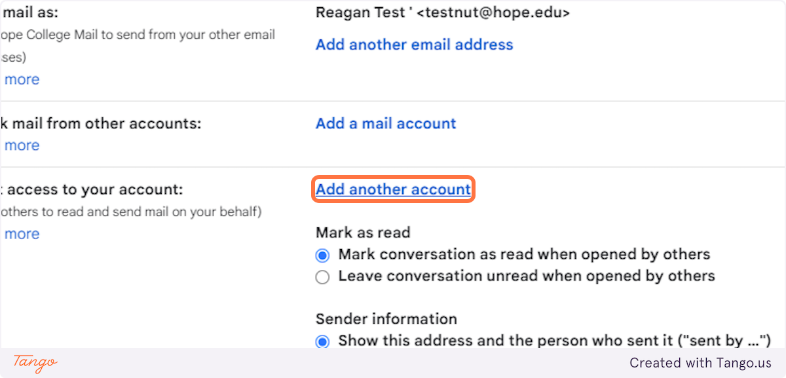This screenshot has width=786, height=378.
Task: Click the 'Sender information' heading
Action: coord(386,319)
